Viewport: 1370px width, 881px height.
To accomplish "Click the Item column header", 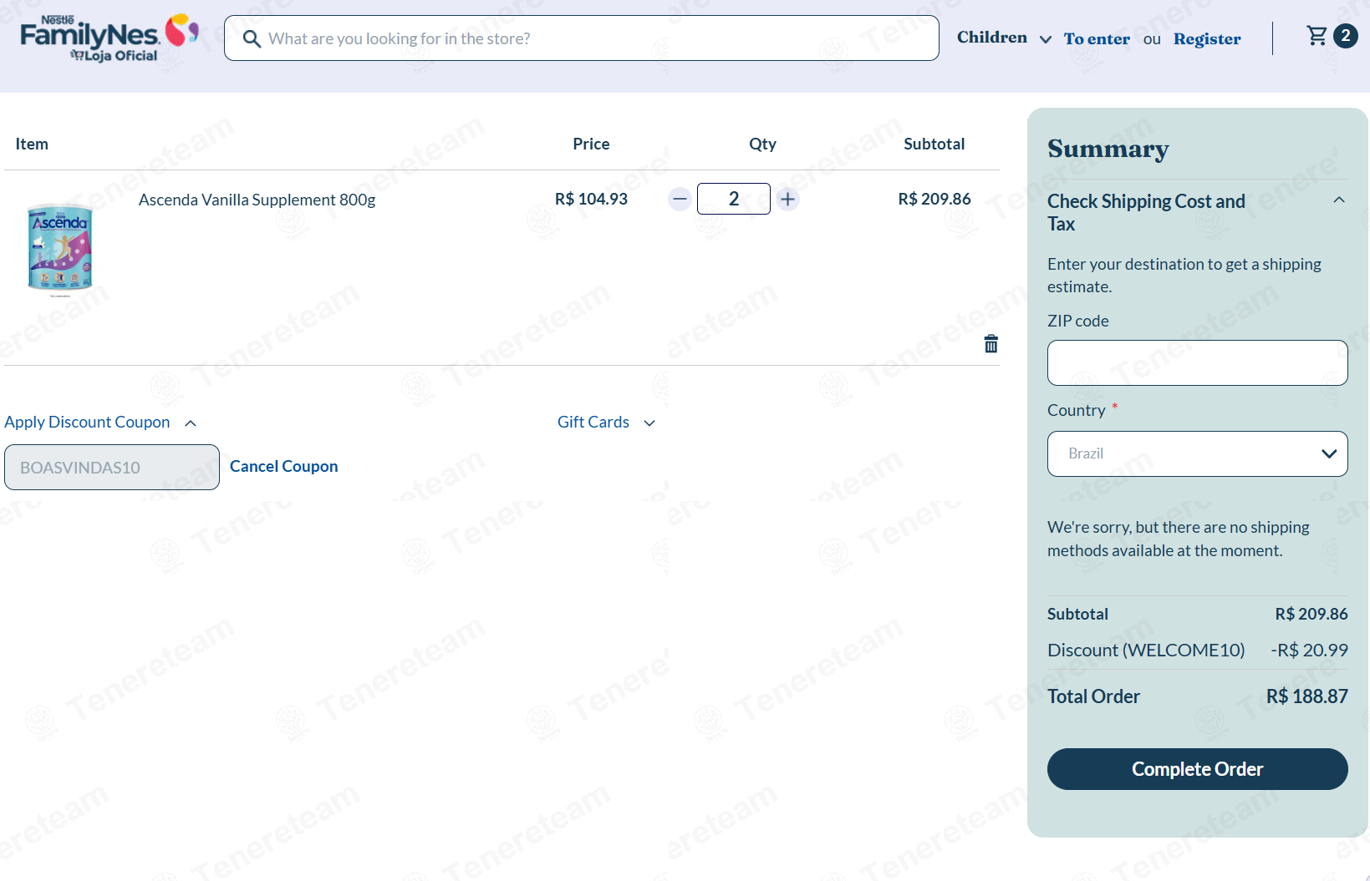I will [x=32, y=144].
